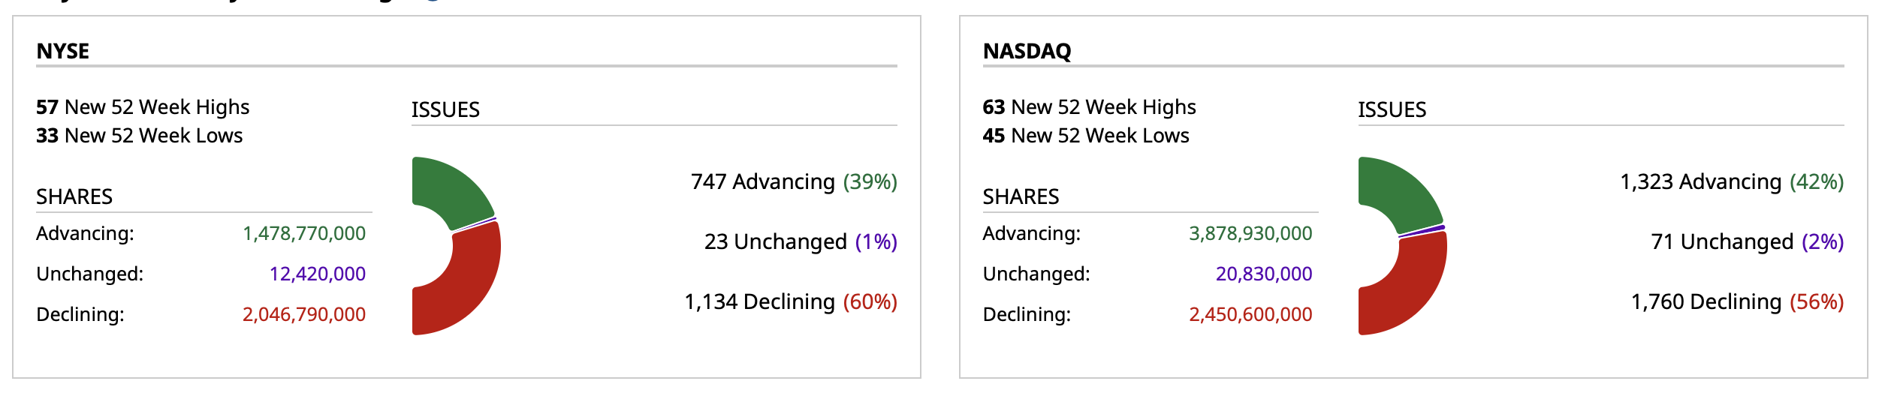Viewport: 1888px width, 393px height.
Task: Click NYSE unchanged shares value 12,420,000
Action: [x=318, y=274]
